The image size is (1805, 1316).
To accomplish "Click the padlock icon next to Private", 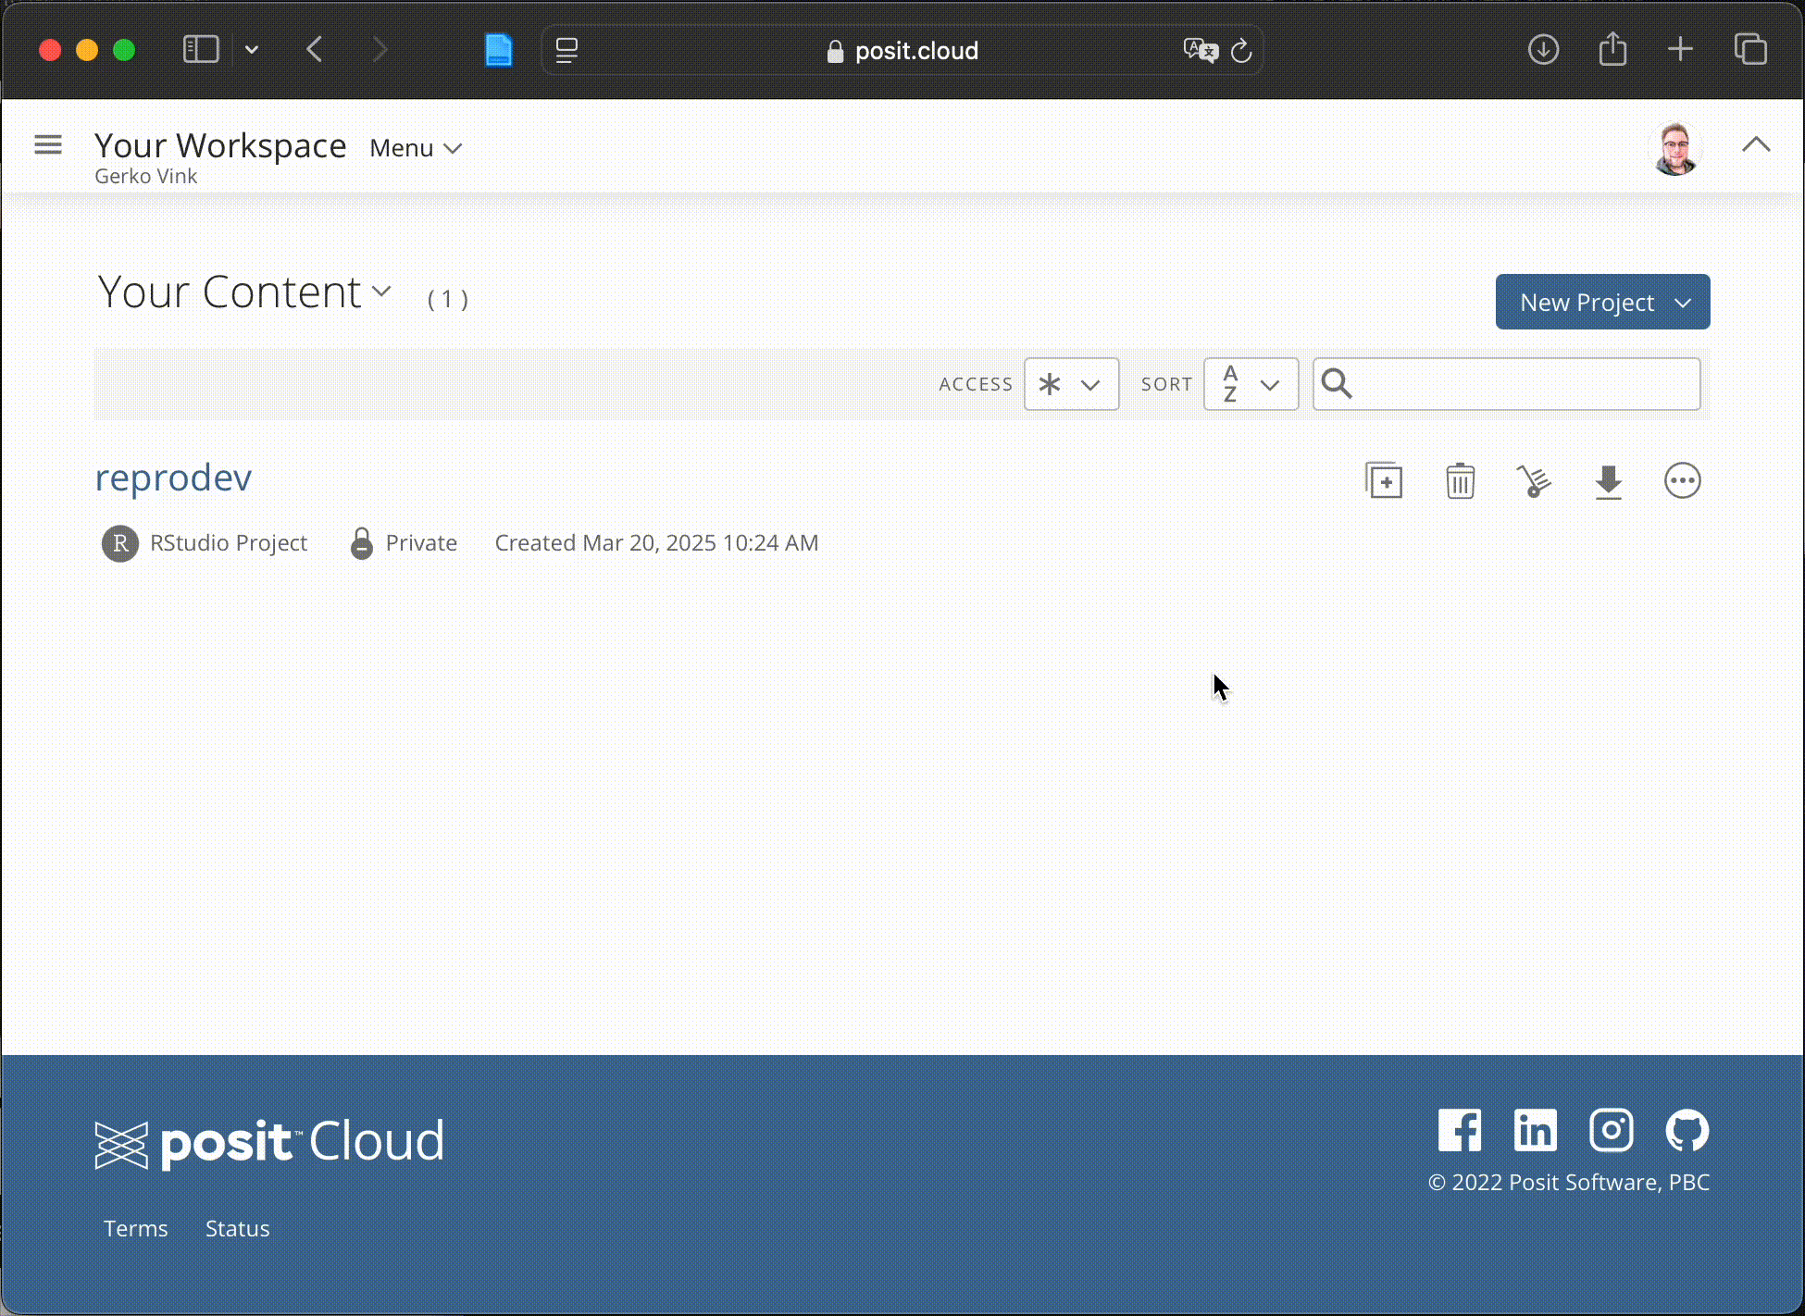I will (x=362, y=542).
